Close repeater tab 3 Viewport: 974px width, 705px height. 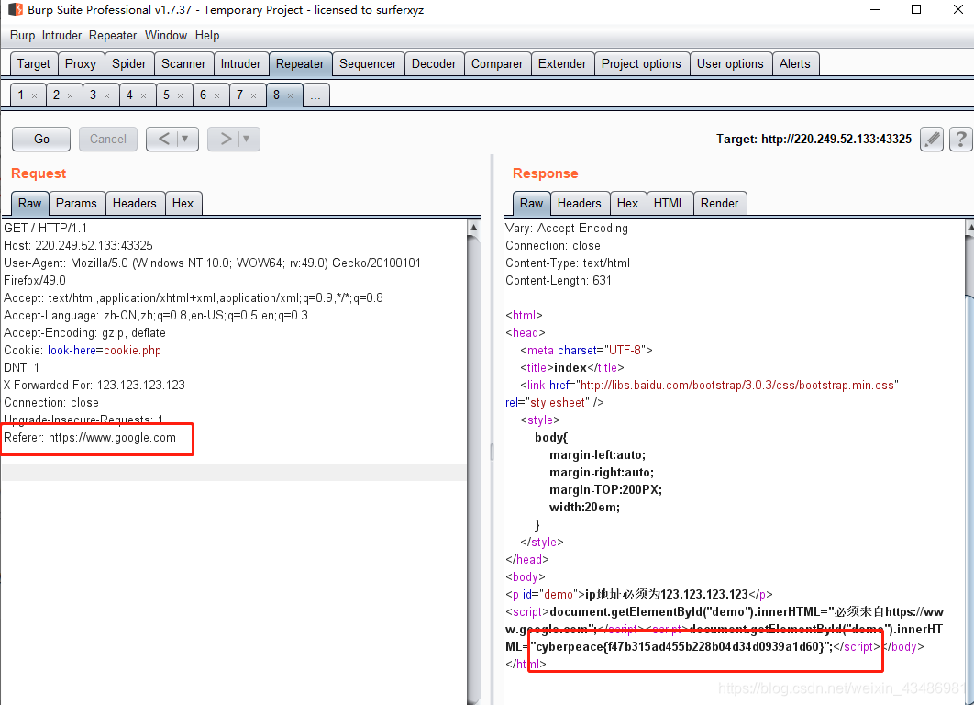[106, 95]
